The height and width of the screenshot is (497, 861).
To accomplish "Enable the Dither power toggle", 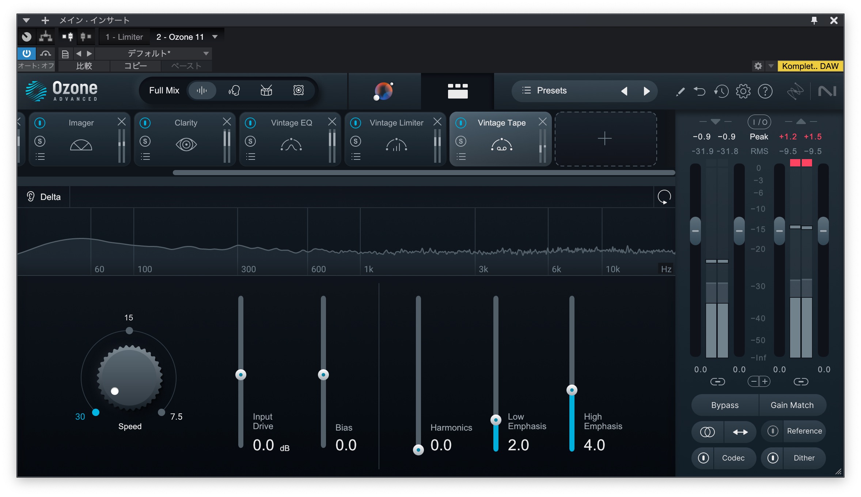I will pyautogui.click(x=773, y=458).
